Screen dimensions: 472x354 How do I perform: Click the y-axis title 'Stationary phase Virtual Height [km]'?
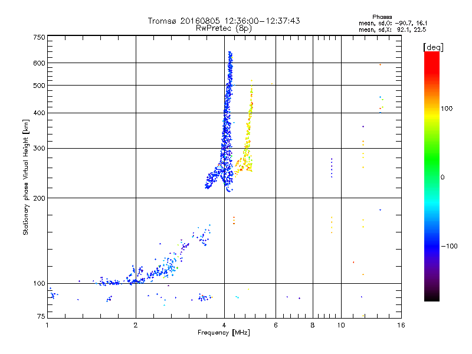(x=26, y=177)
